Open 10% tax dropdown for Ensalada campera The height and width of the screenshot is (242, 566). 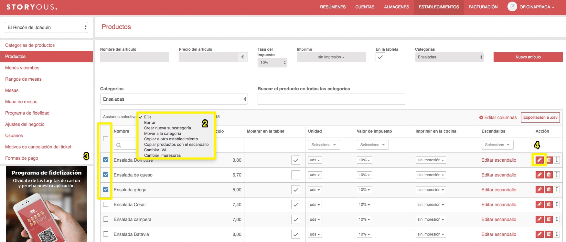click(x=364, y=219)
